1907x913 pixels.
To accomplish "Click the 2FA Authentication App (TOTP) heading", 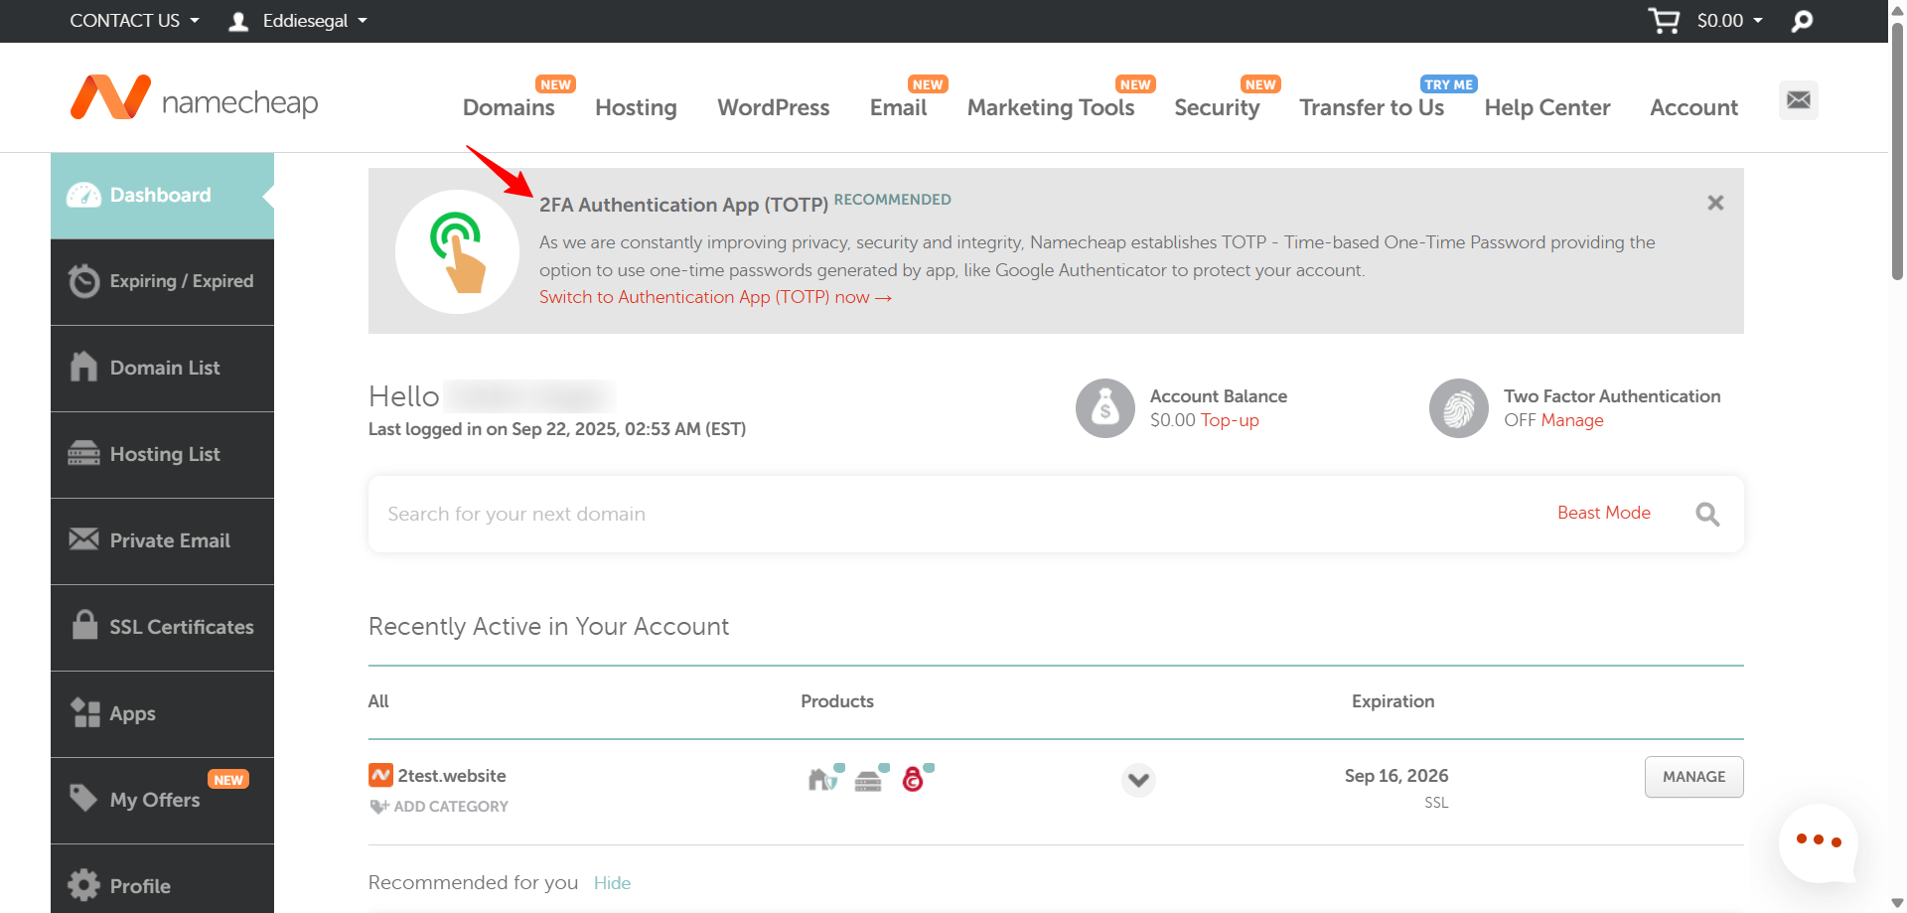I will 683,205.
